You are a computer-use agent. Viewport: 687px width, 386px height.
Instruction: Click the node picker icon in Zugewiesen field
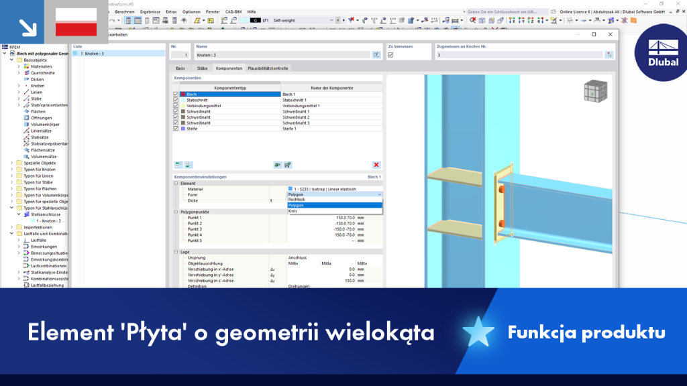[609, 55]
